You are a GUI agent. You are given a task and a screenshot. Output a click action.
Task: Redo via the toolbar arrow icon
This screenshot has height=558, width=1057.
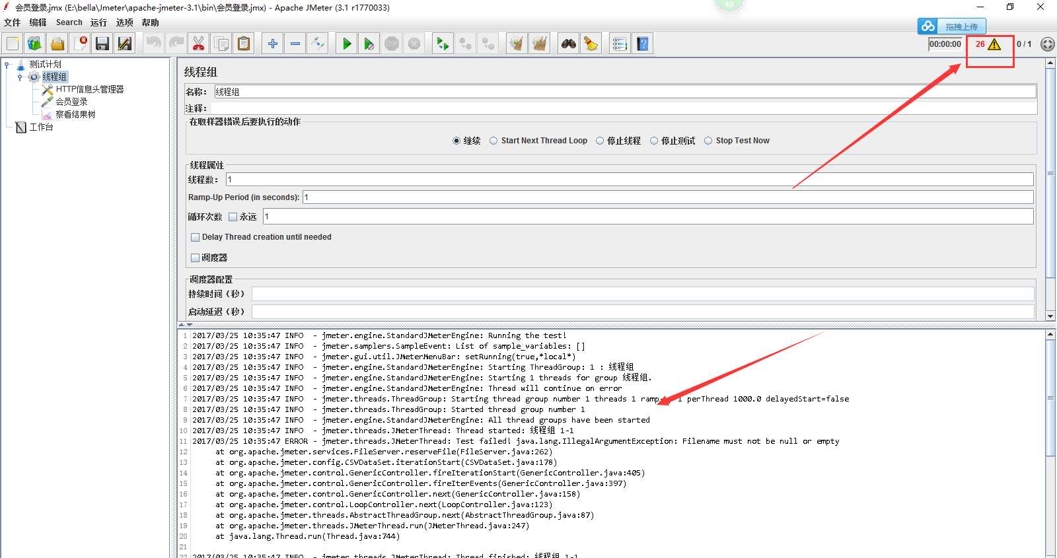(x=176, y=44)
